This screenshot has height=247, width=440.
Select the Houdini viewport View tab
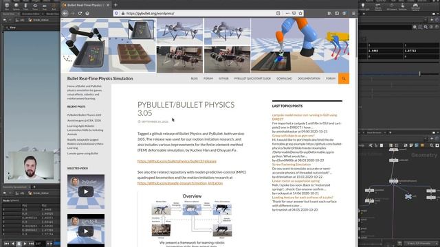tap(12, 27)
